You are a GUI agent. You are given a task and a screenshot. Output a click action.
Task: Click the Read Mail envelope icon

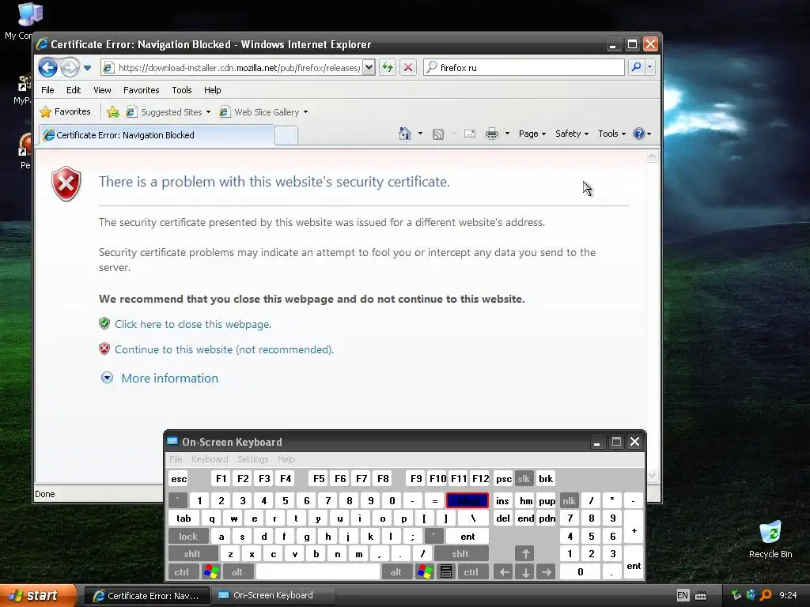[x=470, y=134]
